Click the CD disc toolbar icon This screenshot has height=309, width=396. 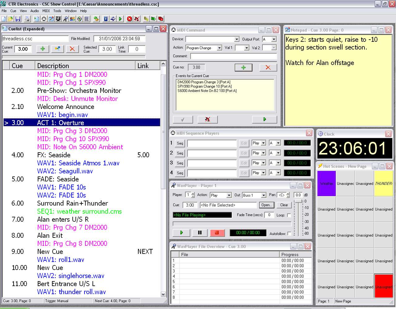tap(80, 19)
